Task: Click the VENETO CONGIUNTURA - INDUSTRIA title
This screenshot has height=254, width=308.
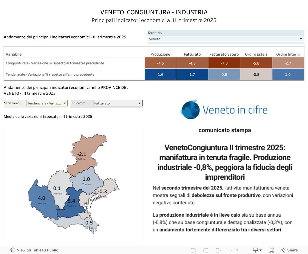Action: (154, 12)
